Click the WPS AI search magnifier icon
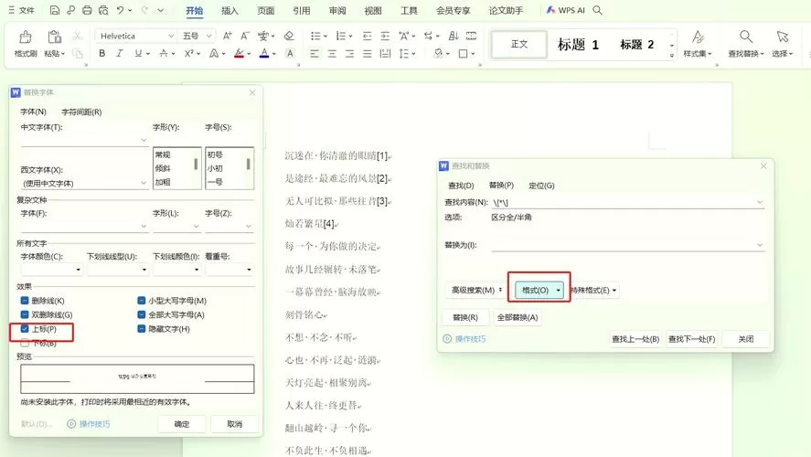Image resolution: width=811 pixels, height=457 pixels. click(x=597, y=10)
